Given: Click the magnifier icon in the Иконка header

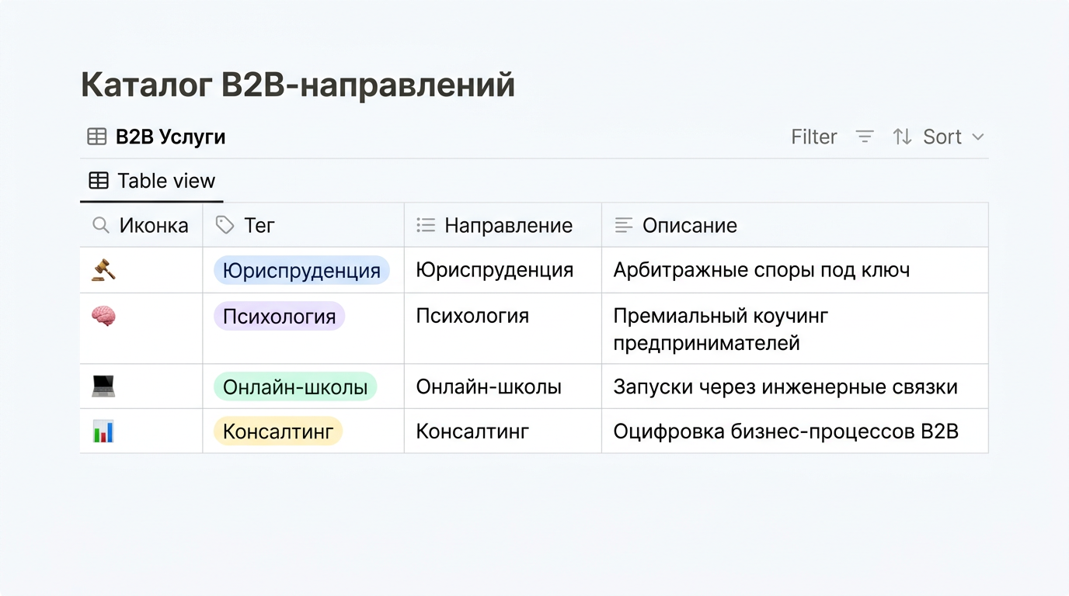Looking at the screenshot, I should click(101, 225).
